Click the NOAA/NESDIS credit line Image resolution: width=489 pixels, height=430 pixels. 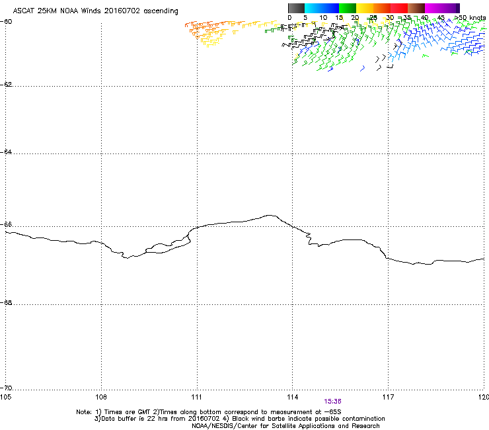285,426
